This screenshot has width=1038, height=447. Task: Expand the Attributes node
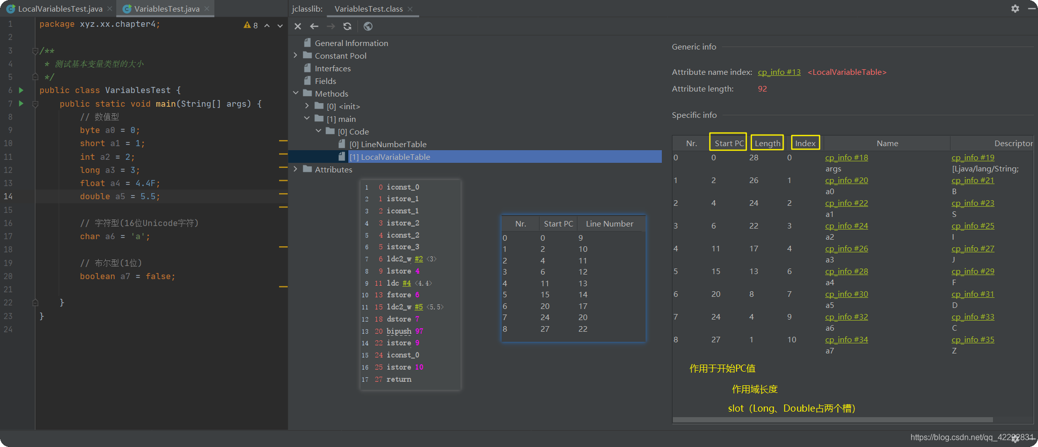tap(296, 169)
